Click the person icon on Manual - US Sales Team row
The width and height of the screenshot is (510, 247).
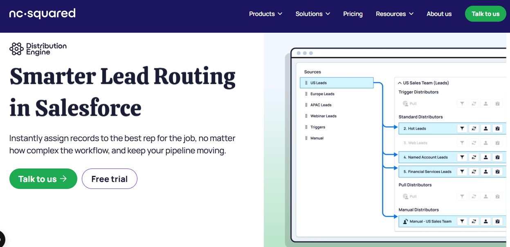486,221
